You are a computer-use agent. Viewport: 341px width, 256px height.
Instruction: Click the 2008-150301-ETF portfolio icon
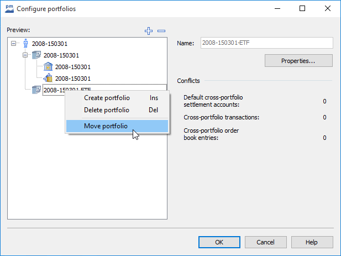36,90
